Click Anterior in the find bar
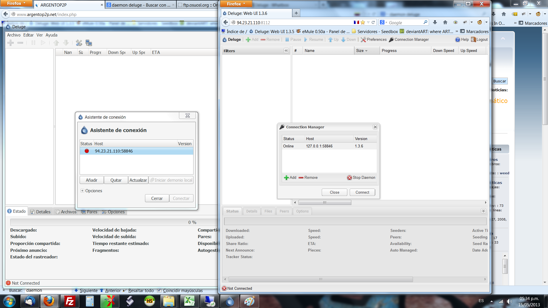The width and height of the screenshot is (548, 308). tap(110, 290)
